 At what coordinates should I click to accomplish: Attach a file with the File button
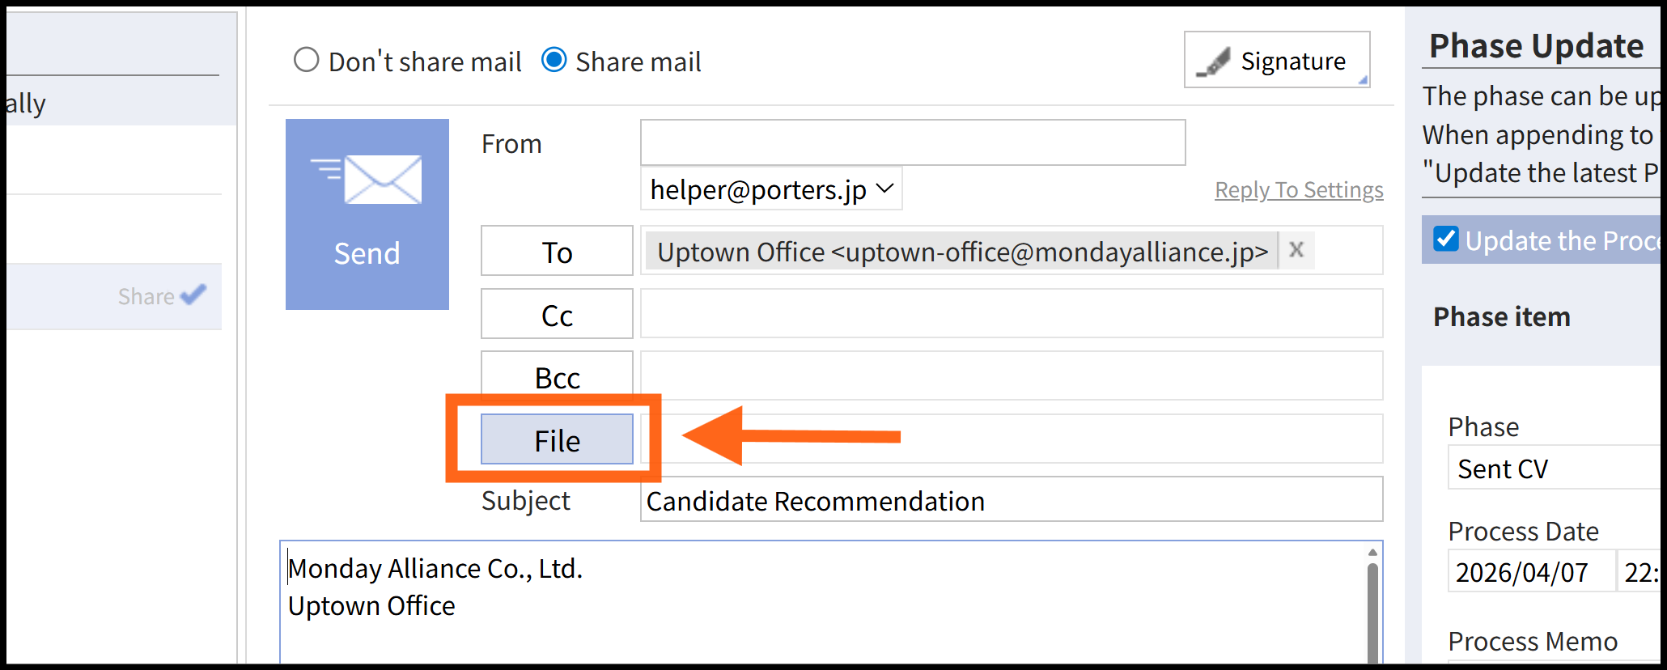pos(557,439)
